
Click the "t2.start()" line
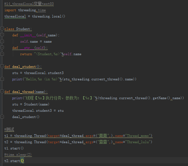tap(14, 161)
